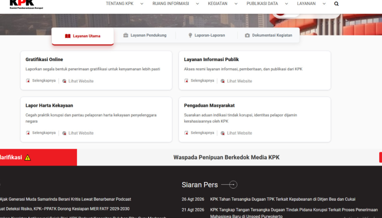Click the Lapor Harta Kekayaan card title
Screen dimensions: 382x218
(49, 105)
